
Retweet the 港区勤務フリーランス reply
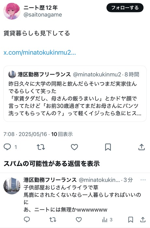53,220
